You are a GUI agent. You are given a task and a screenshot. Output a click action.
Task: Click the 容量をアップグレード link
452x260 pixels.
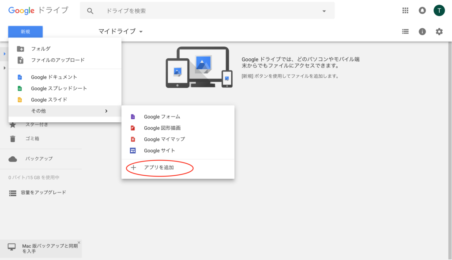tap(38, 192)
